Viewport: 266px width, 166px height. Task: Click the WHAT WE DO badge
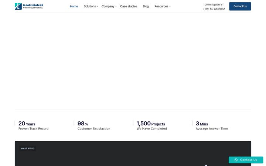28,148
